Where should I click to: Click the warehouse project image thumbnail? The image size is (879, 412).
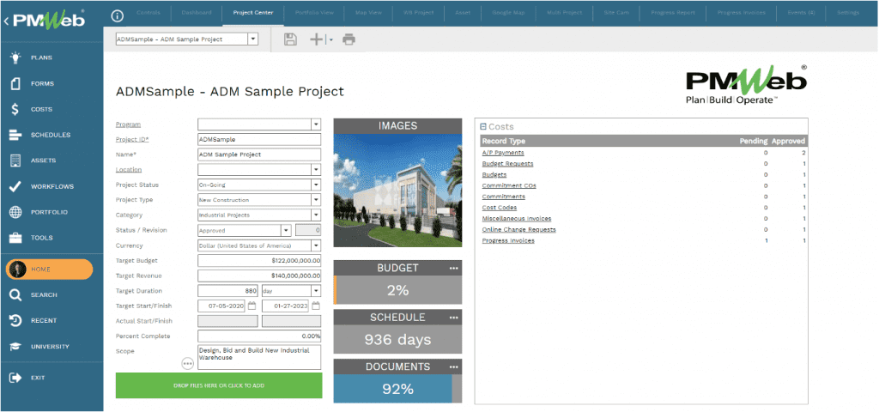coord(398,190)
